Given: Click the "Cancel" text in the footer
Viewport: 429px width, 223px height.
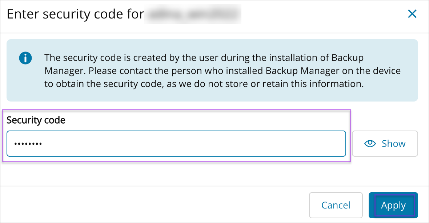Looking at the screenshot, I should click(x=336, y=205).
